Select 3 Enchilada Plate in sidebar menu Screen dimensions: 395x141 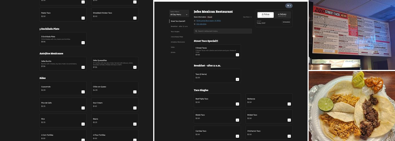tap(177, 37)
